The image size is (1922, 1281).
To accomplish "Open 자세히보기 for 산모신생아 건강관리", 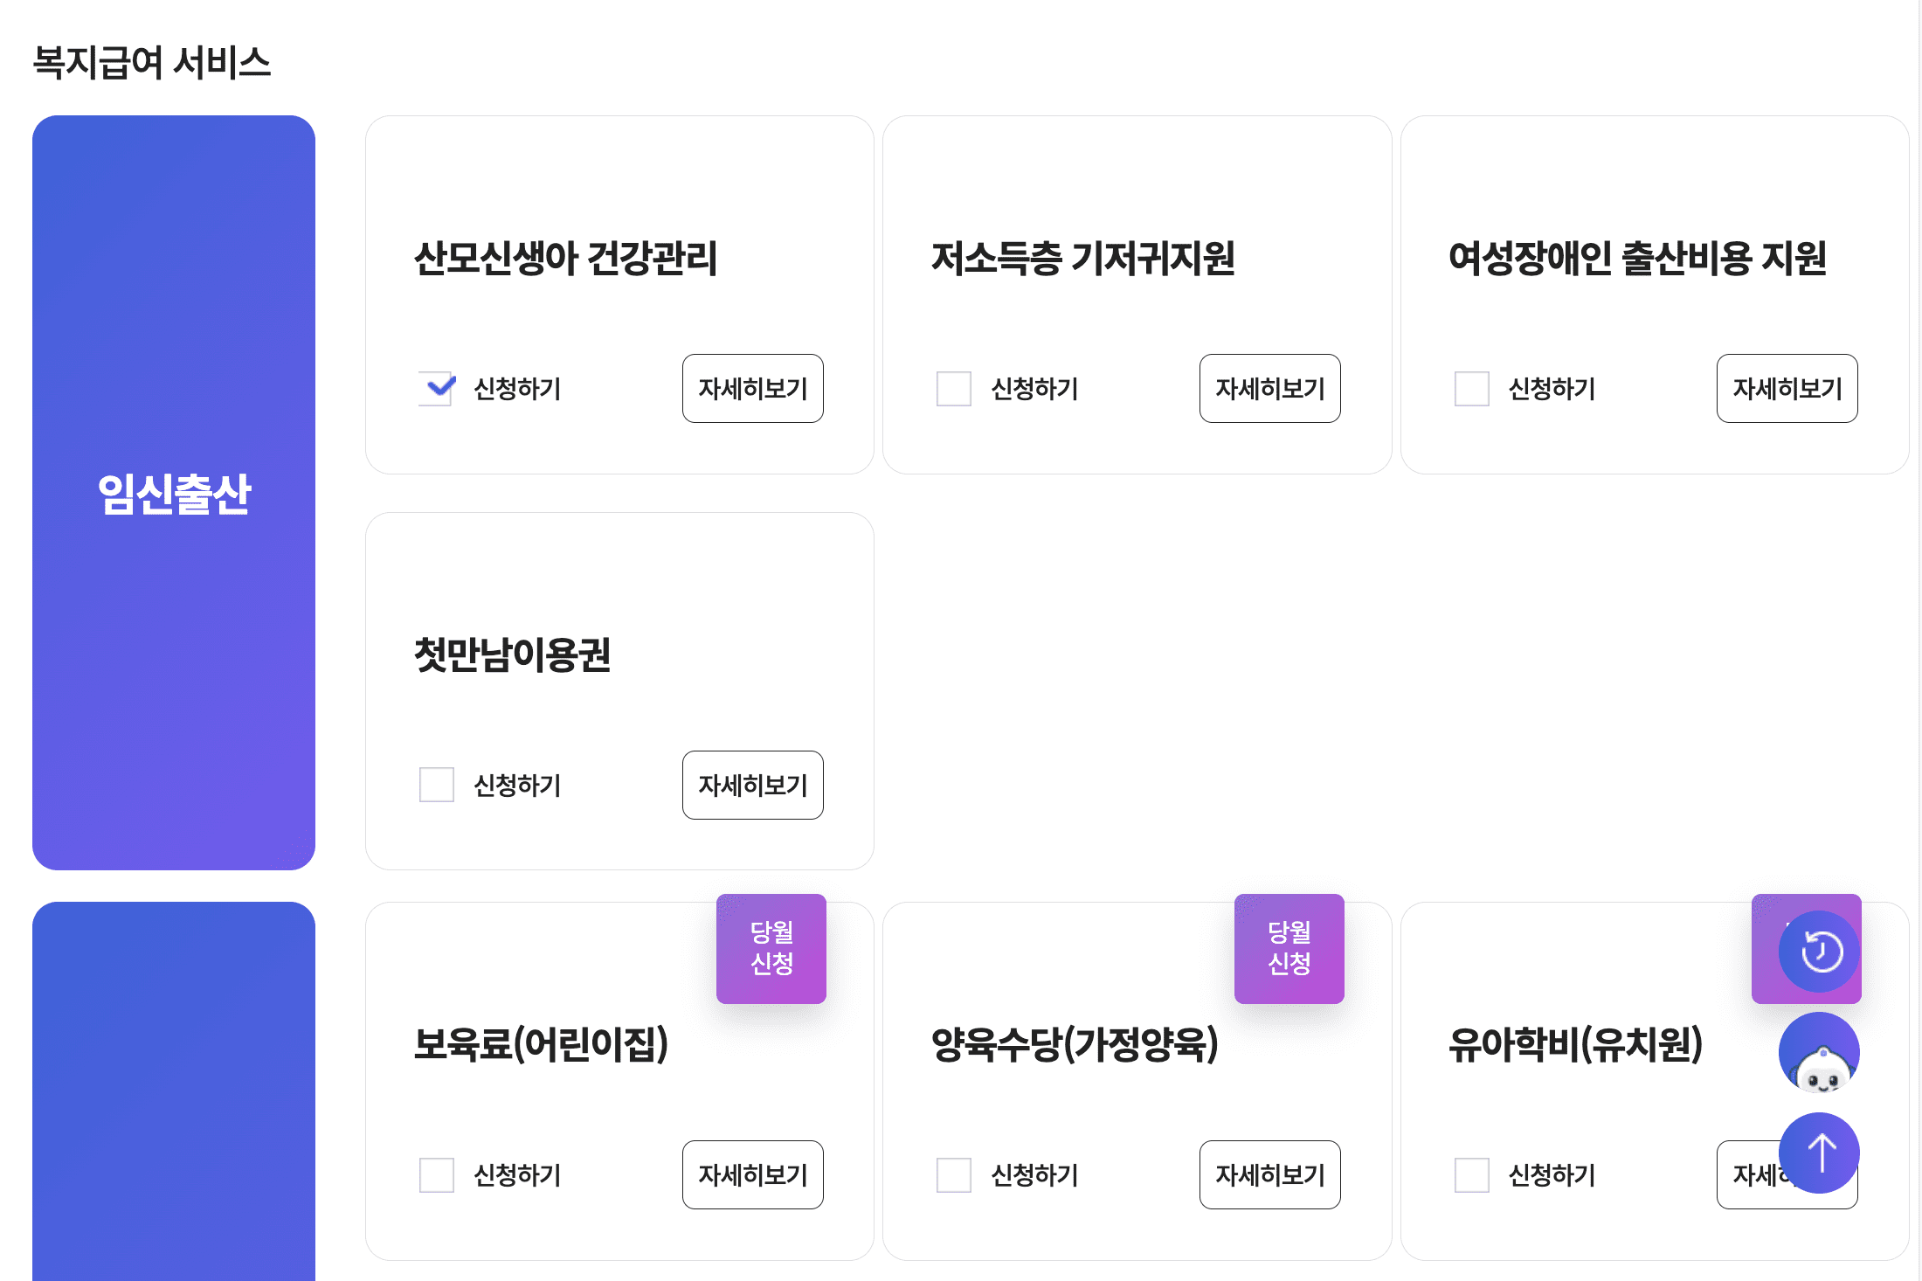I will pos(752,390).
